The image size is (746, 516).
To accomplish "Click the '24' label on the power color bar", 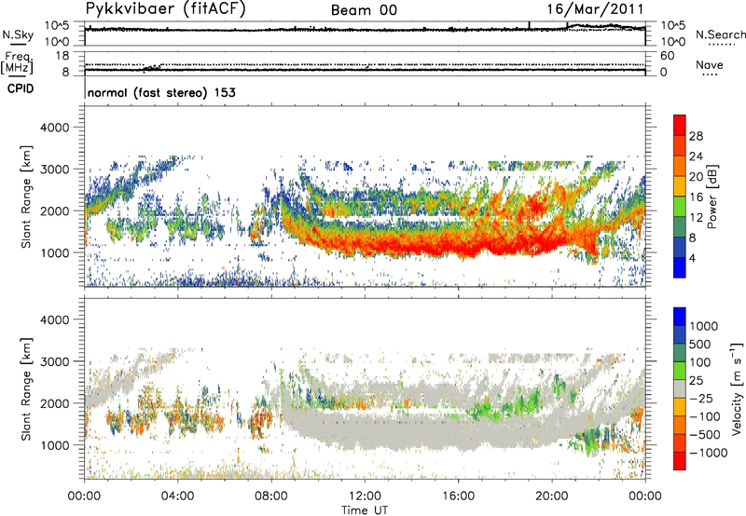I will tap(696, 156).
